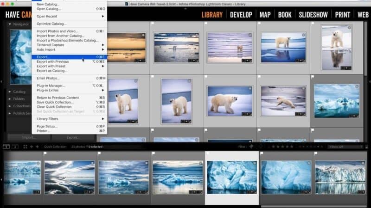Click badges on the purple ice bear thumbnail
Screen dimensions: 371x208
[x=247, y=61]
